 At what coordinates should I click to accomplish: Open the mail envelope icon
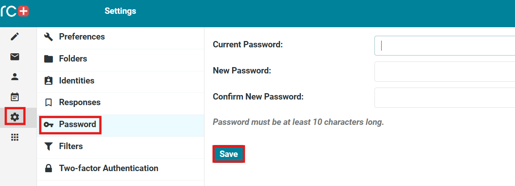tap(15, 57)
